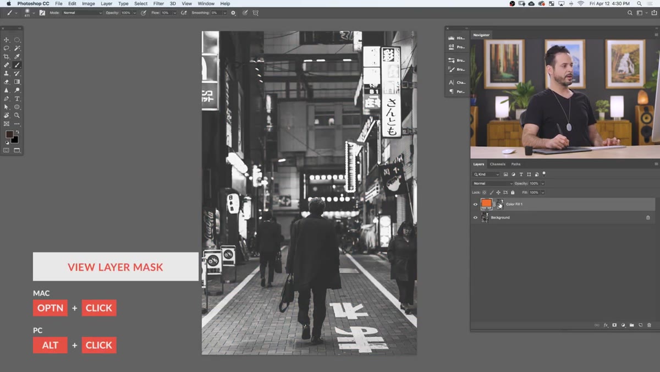Create a new fill or adjustment layer

pyautogui.click(x=623, y=325)
